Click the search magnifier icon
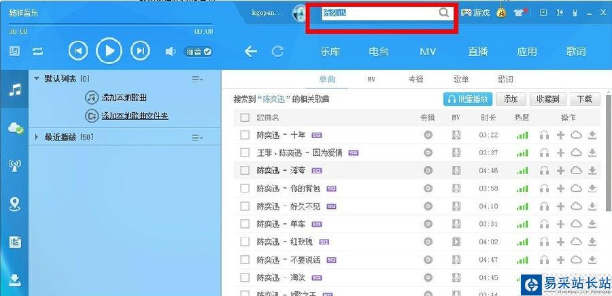The height and width of the screenshot is (296, 612). click(x=444, y=12)
